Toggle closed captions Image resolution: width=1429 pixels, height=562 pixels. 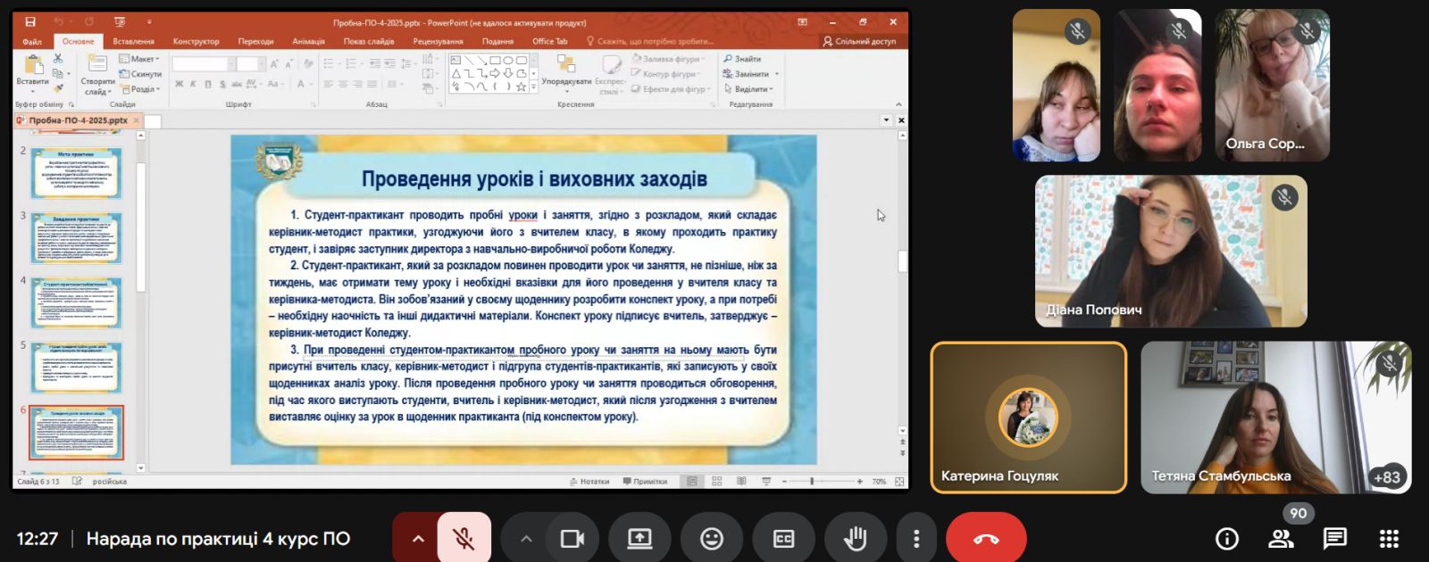point(783,539)
